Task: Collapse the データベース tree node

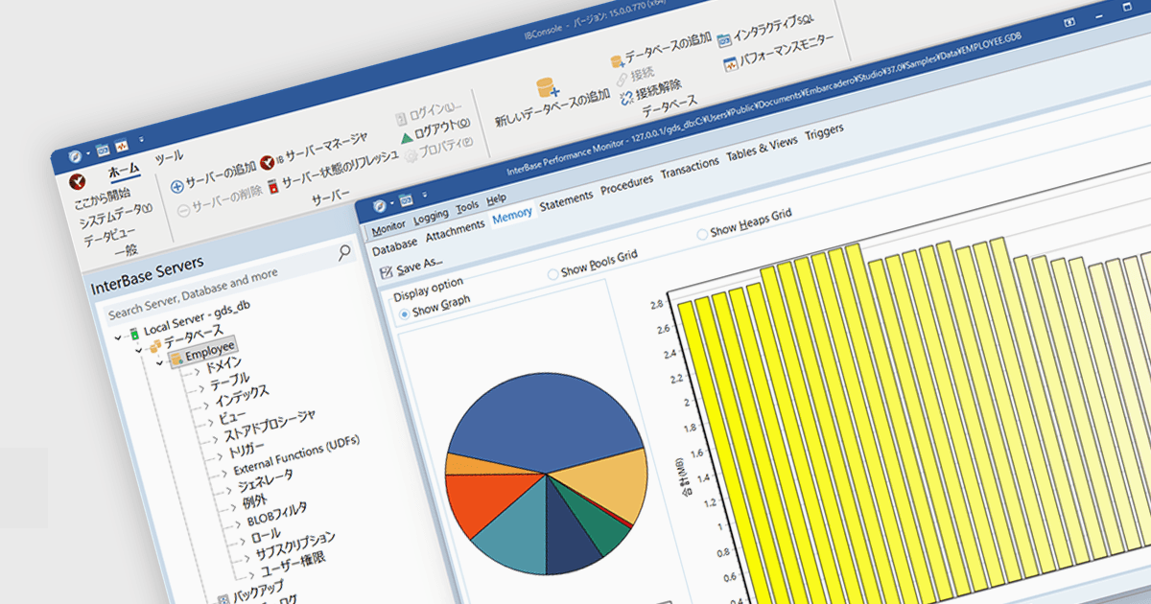Action: tap(138, 349)
